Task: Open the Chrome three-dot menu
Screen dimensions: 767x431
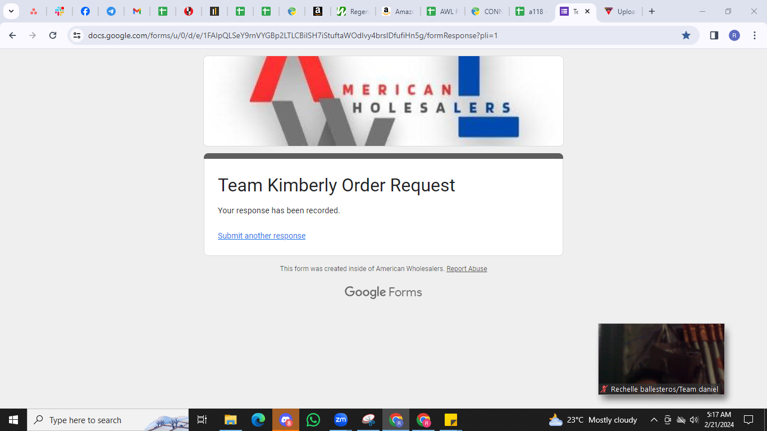Action: pyautogui.click(x=754, y=35)
